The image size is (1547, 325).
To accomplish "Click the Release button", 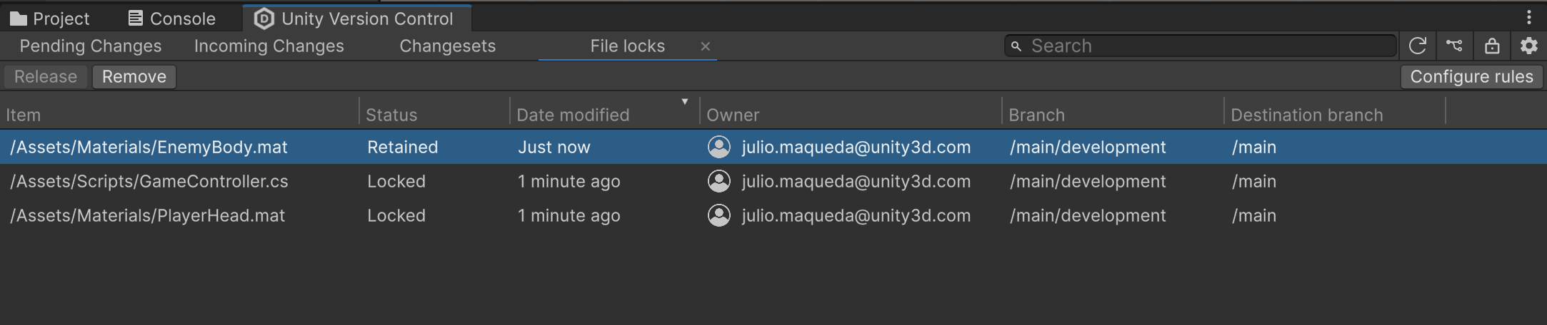I will point(46,77).
